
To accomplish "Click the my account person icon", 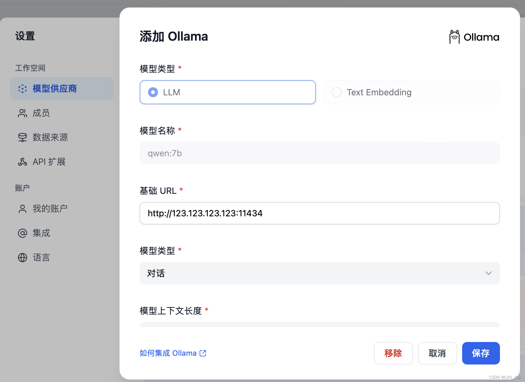I will click(x=23, y=209).
